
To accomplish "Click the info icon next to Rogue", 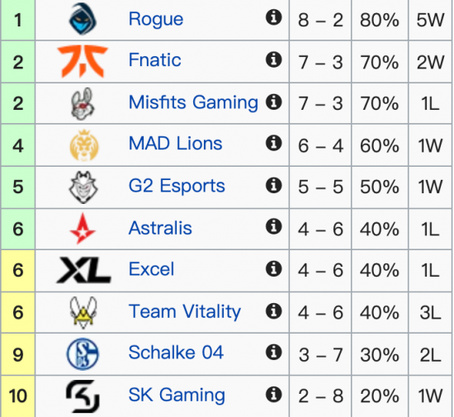I will coord(273,17).
